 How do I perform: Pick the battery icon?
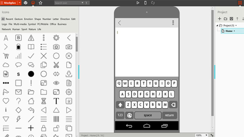[x=18, y=47]
